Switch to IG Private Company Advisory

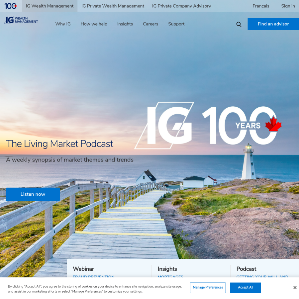point(181,6)
